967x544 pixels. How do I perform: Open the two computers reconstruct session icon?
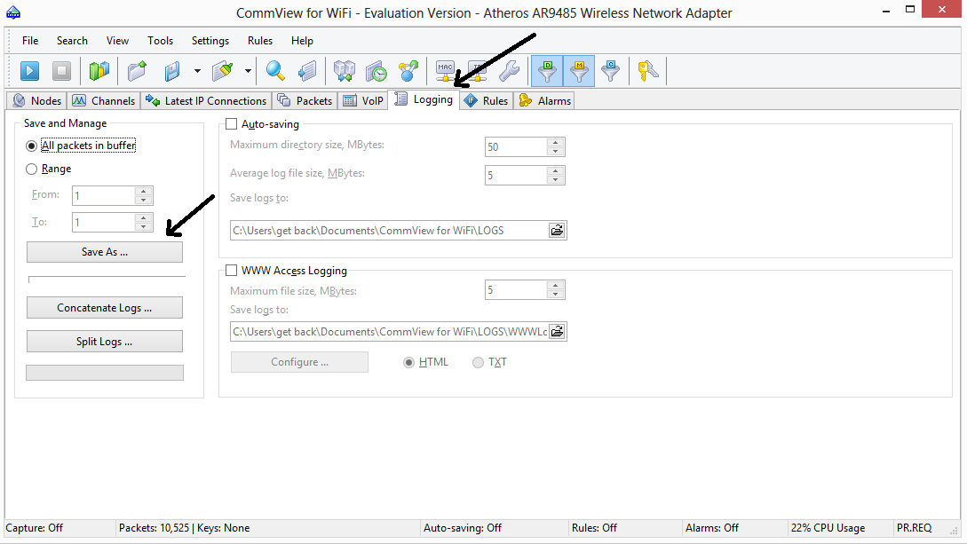pos(345,71)
